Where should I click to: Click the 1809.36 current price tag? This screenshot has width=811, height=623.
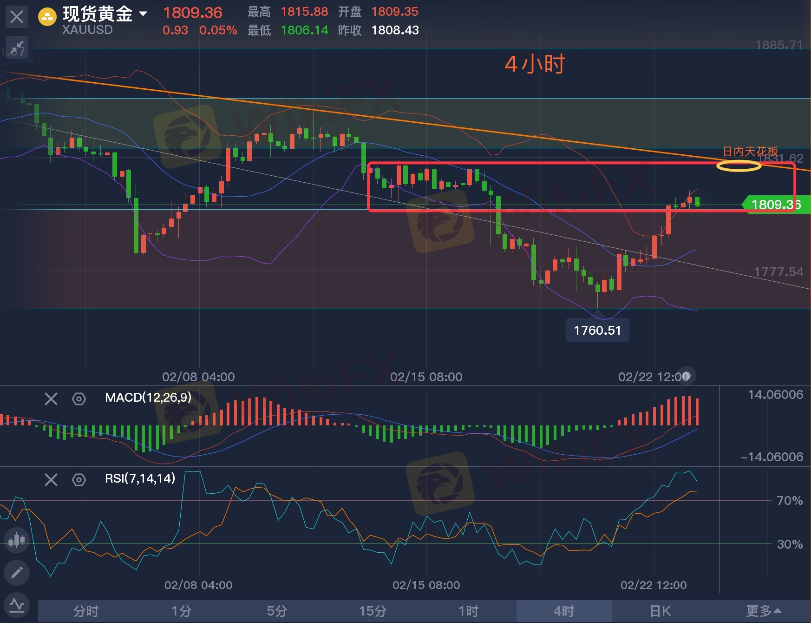(x=776, y=205)
